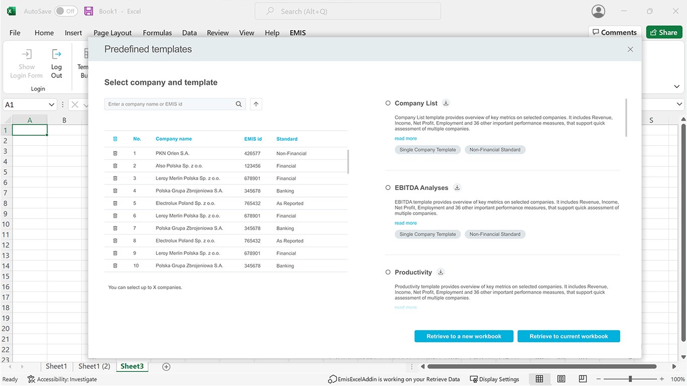
Task: Click the Excel search box in title bar
Action: click(x=348, y=11)
